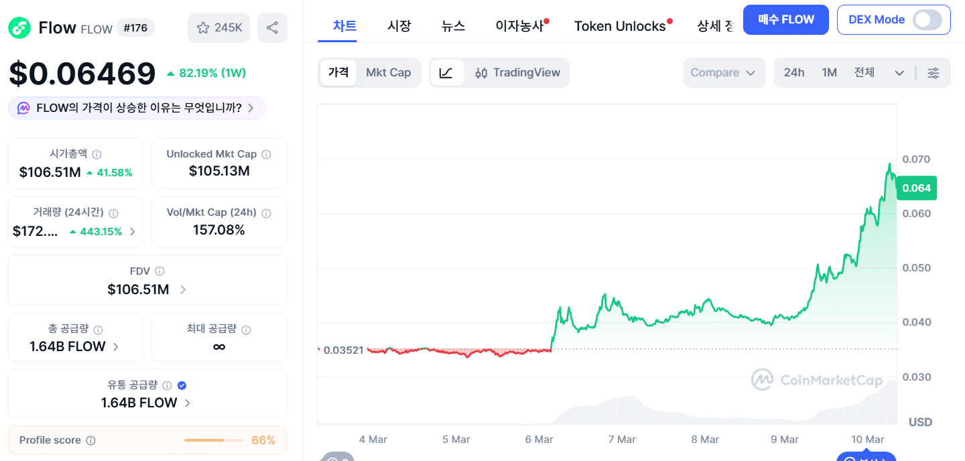Click the info icon beside FDV
The image size is (965, 461).
159,271
